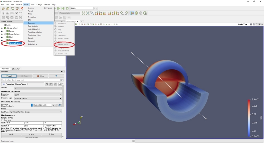Click the Calculator filter toolbar icon
The height and width of the screenshot is (143, 264).
[3, 18]
